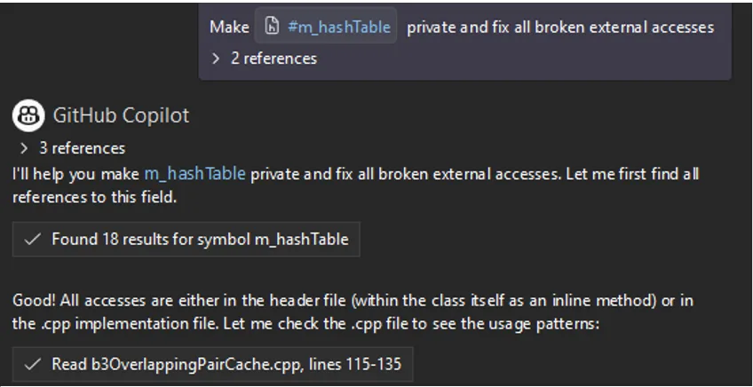This screenshot has height=387, width=753.
Task: Expand the chevron next to 3 references
Action: [24, 147]
